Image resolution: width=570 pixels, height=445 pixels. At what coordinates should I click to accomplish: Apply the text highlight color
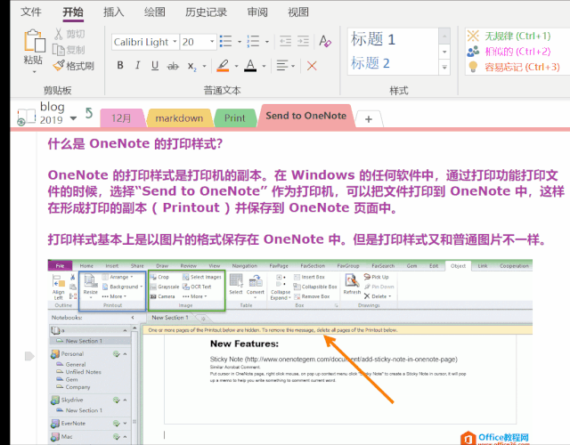[x=223, y=66]
